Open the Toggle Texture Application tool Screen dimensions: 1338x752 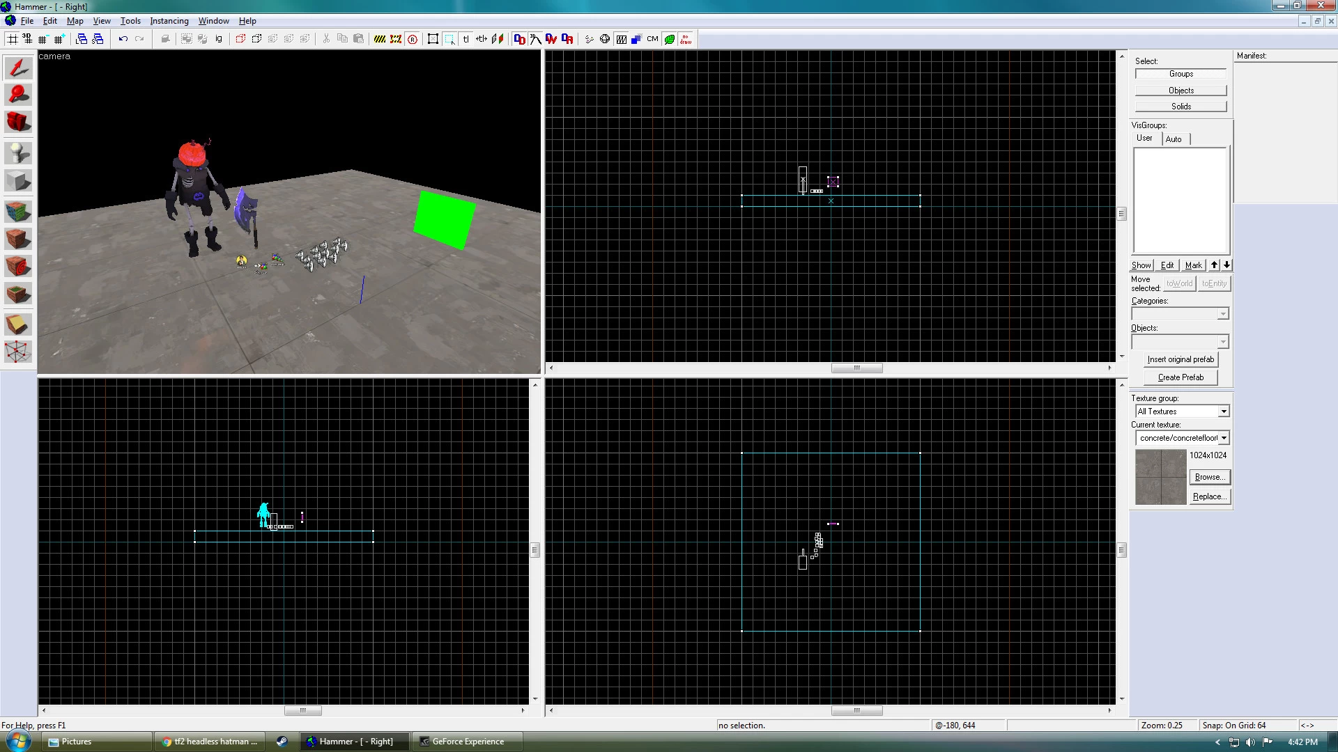(18, 211)
